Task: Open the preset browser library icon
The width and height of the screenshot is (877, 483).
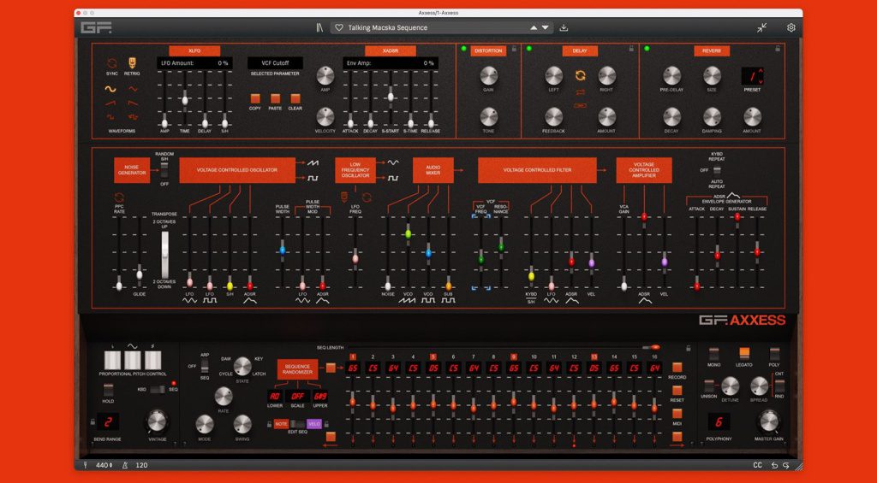Action: 319,27
